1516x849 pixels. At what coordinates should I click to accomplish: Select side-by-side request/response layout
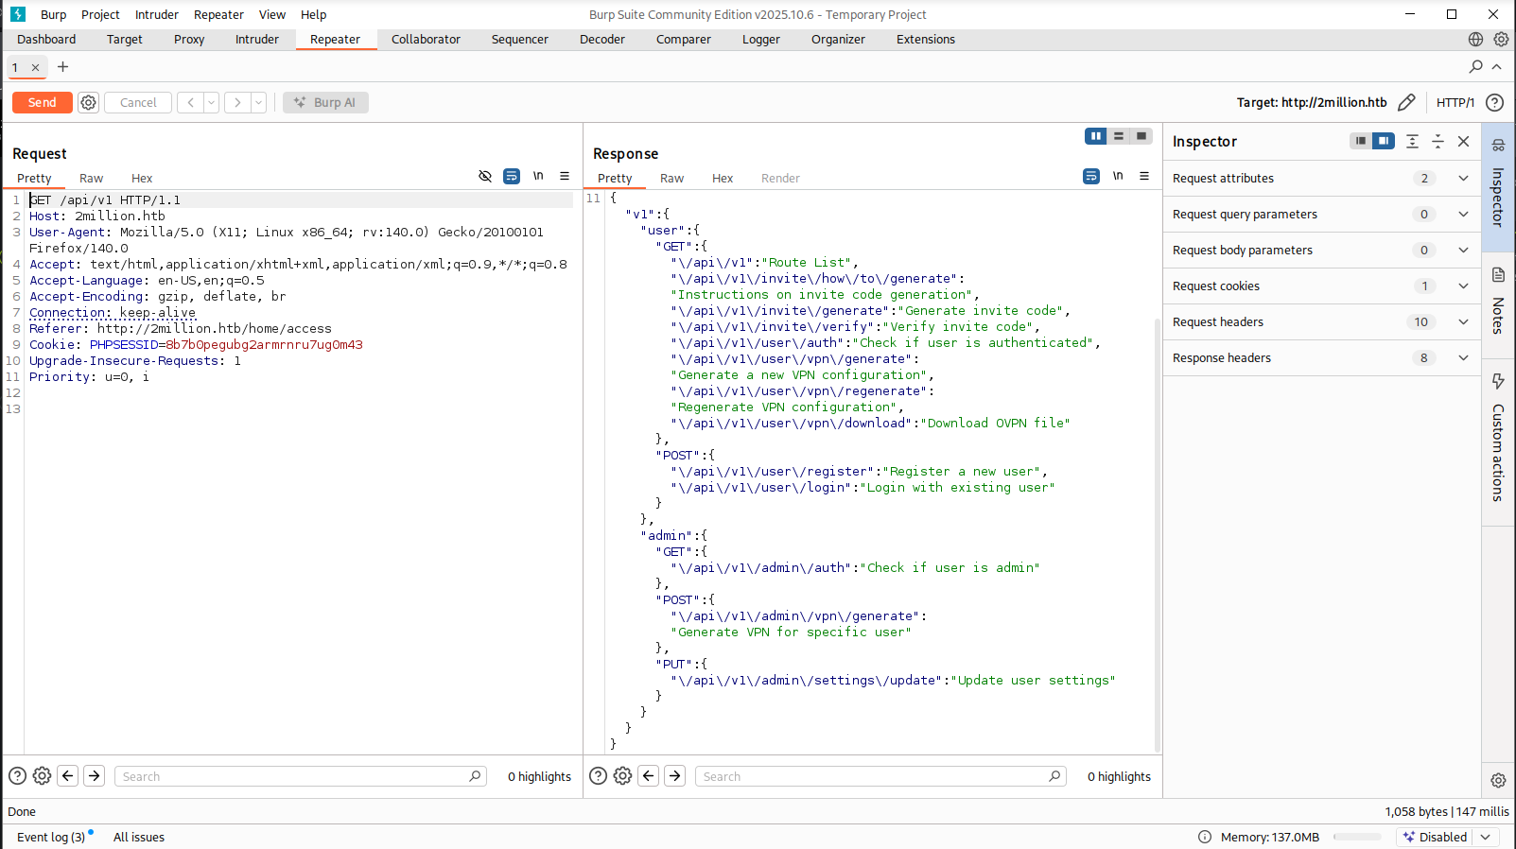point(1096,136)
